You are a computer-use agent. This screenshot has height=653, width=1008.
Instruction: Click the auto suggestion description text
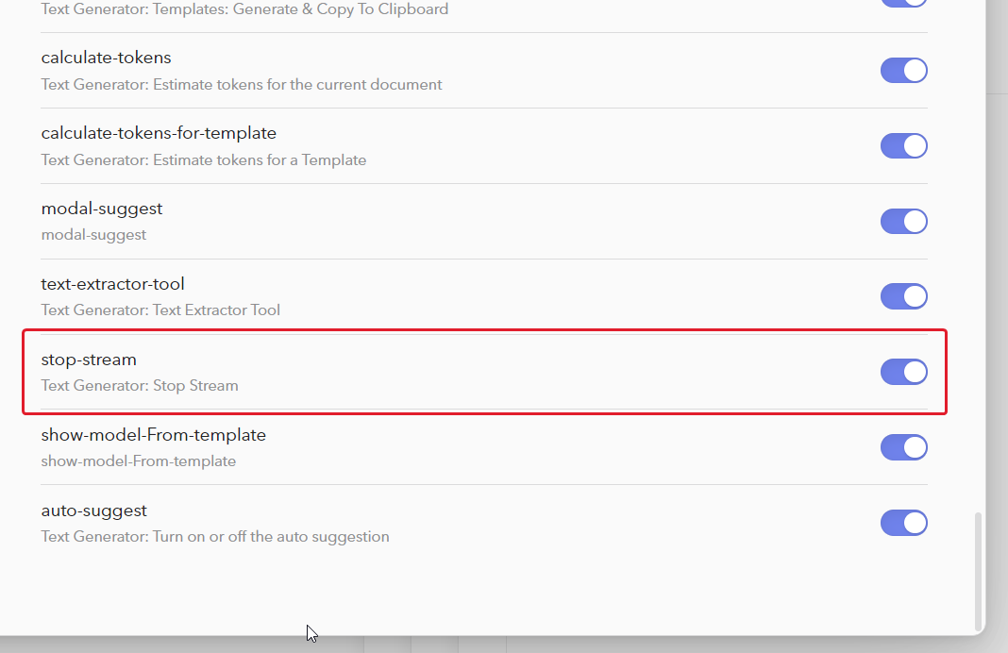214,536
